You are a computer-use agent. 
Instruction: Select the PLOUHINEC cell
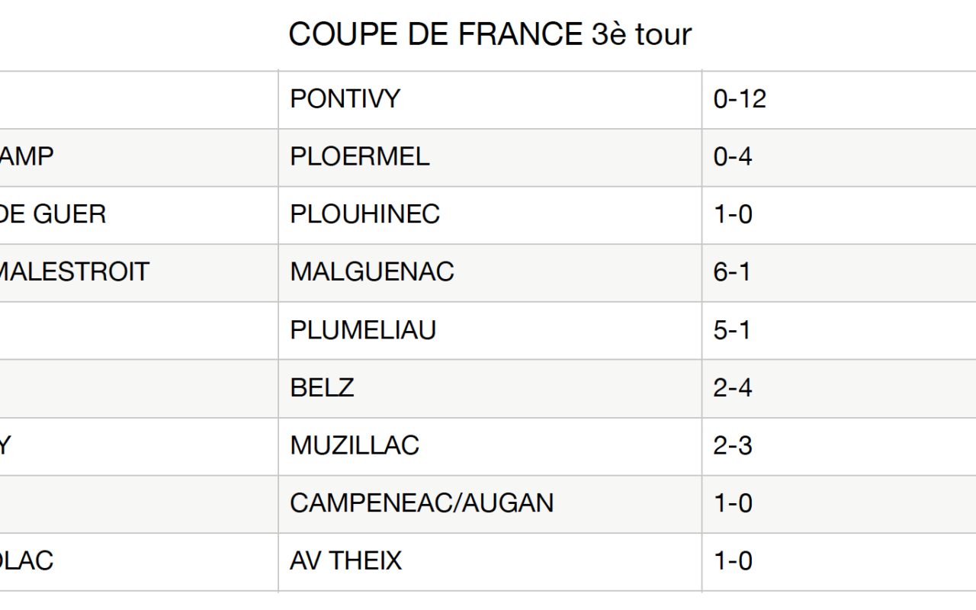364,214
